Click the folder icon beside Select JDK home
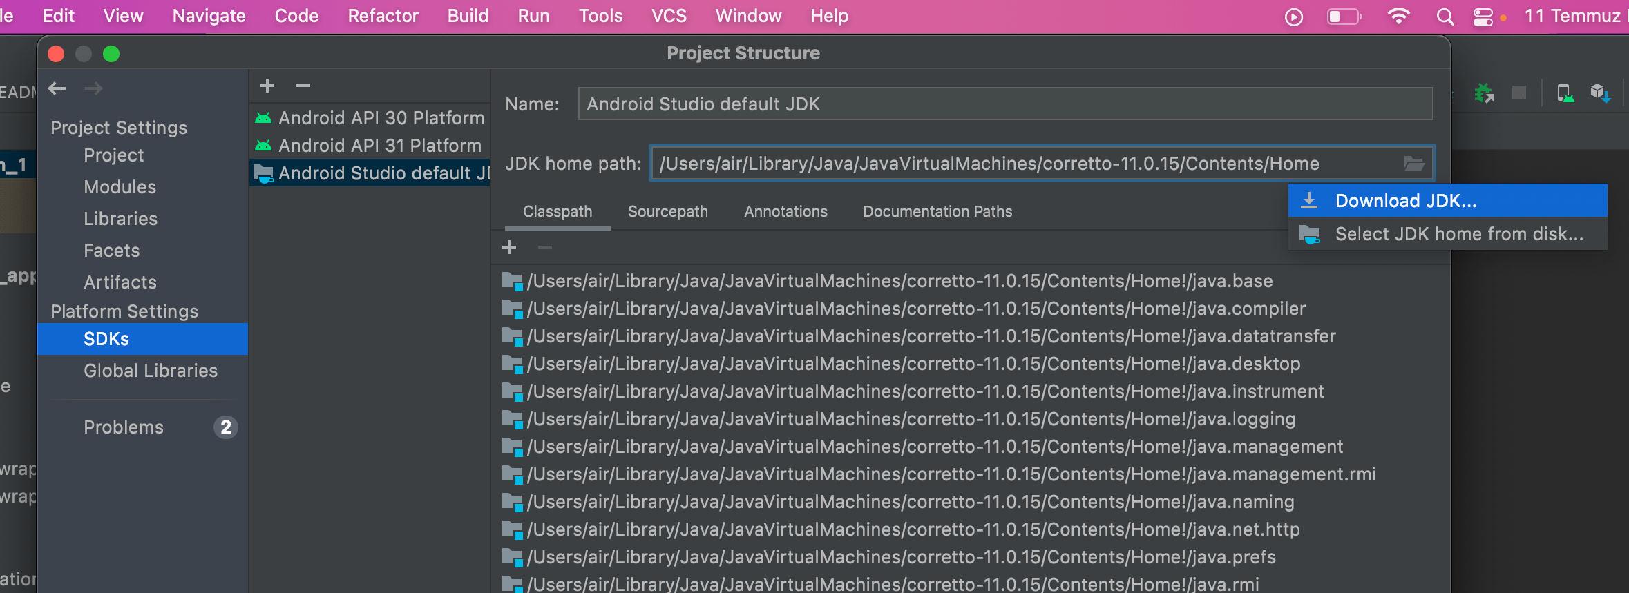The width and height of the screenshot is (1629, 593). coord(1309,234)
